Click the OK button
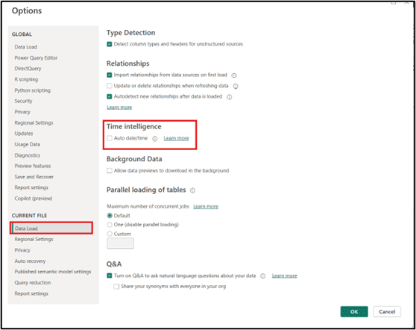The width and height of the screenshot is (416, 330). pos(354,311)
